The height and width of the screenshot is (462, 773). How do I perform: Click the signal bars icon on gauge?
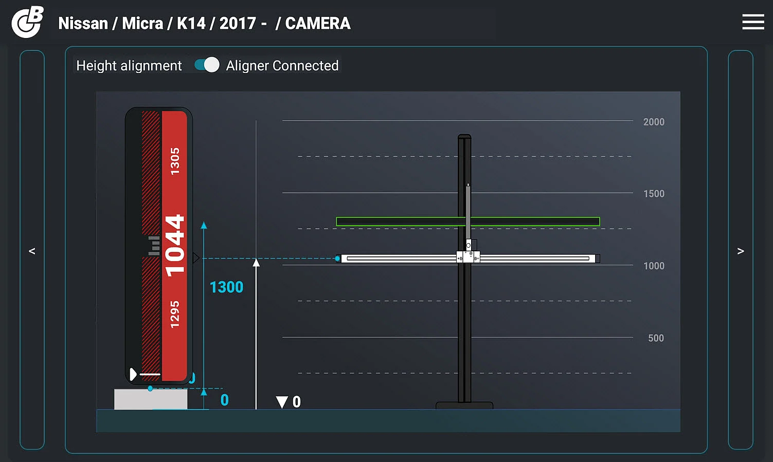tap(154, 246)
